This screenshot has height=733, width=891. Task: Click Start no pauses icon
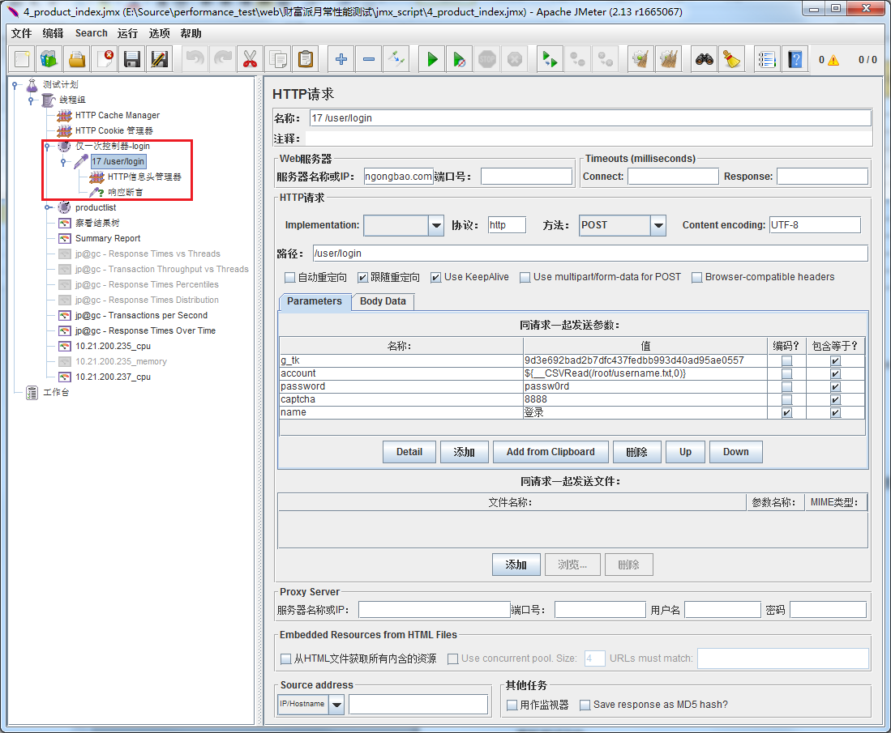[x=459, y=59]
